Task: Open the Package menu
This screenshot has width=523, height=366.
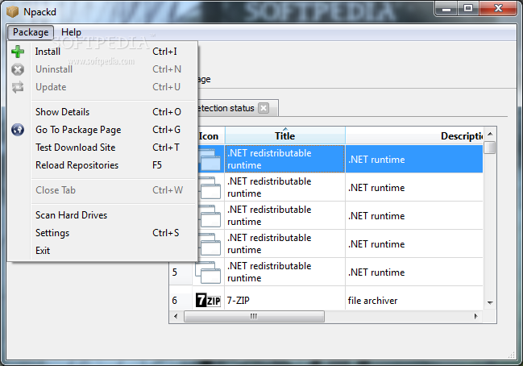Action: point(31,32)
